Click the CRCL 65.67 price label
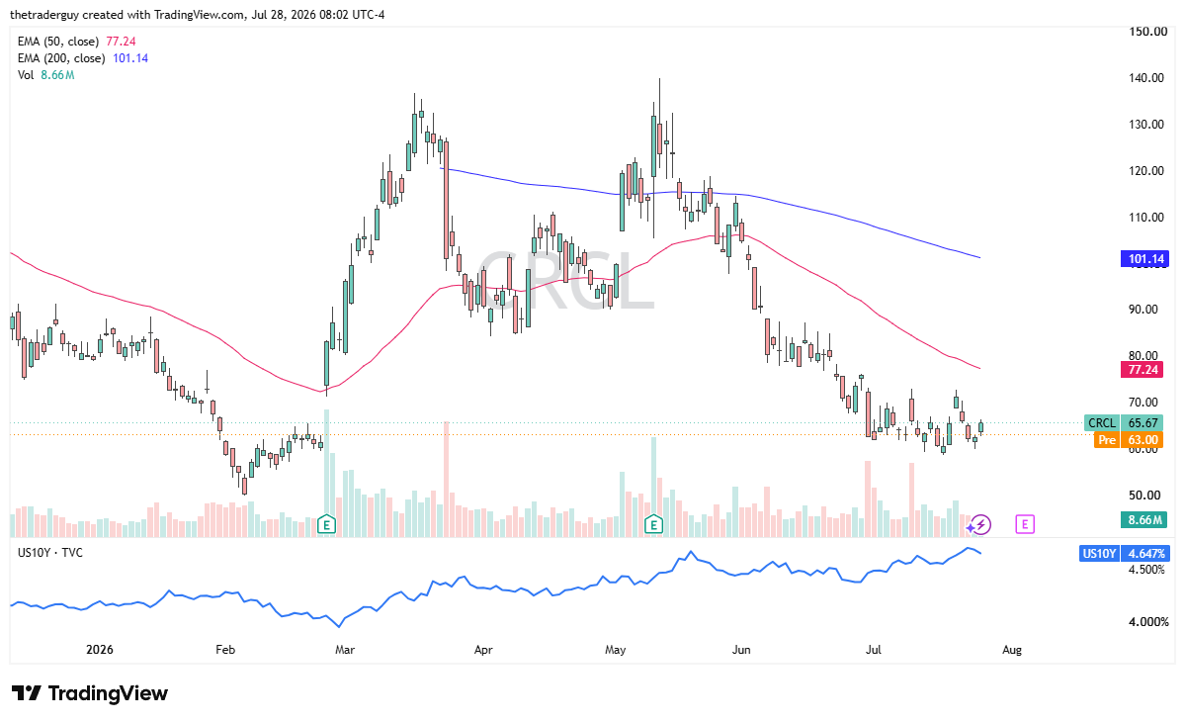Screen dimensions: 1185x723 click(x=1123, y=422)
